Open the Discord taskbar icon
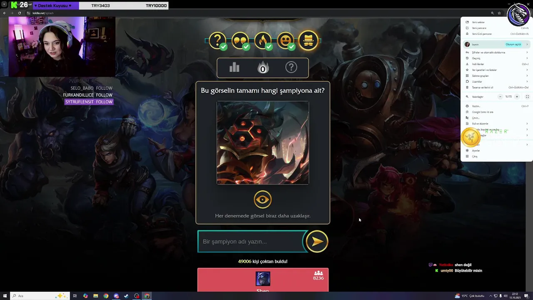533x300 pixels. (x=116, y=296)
